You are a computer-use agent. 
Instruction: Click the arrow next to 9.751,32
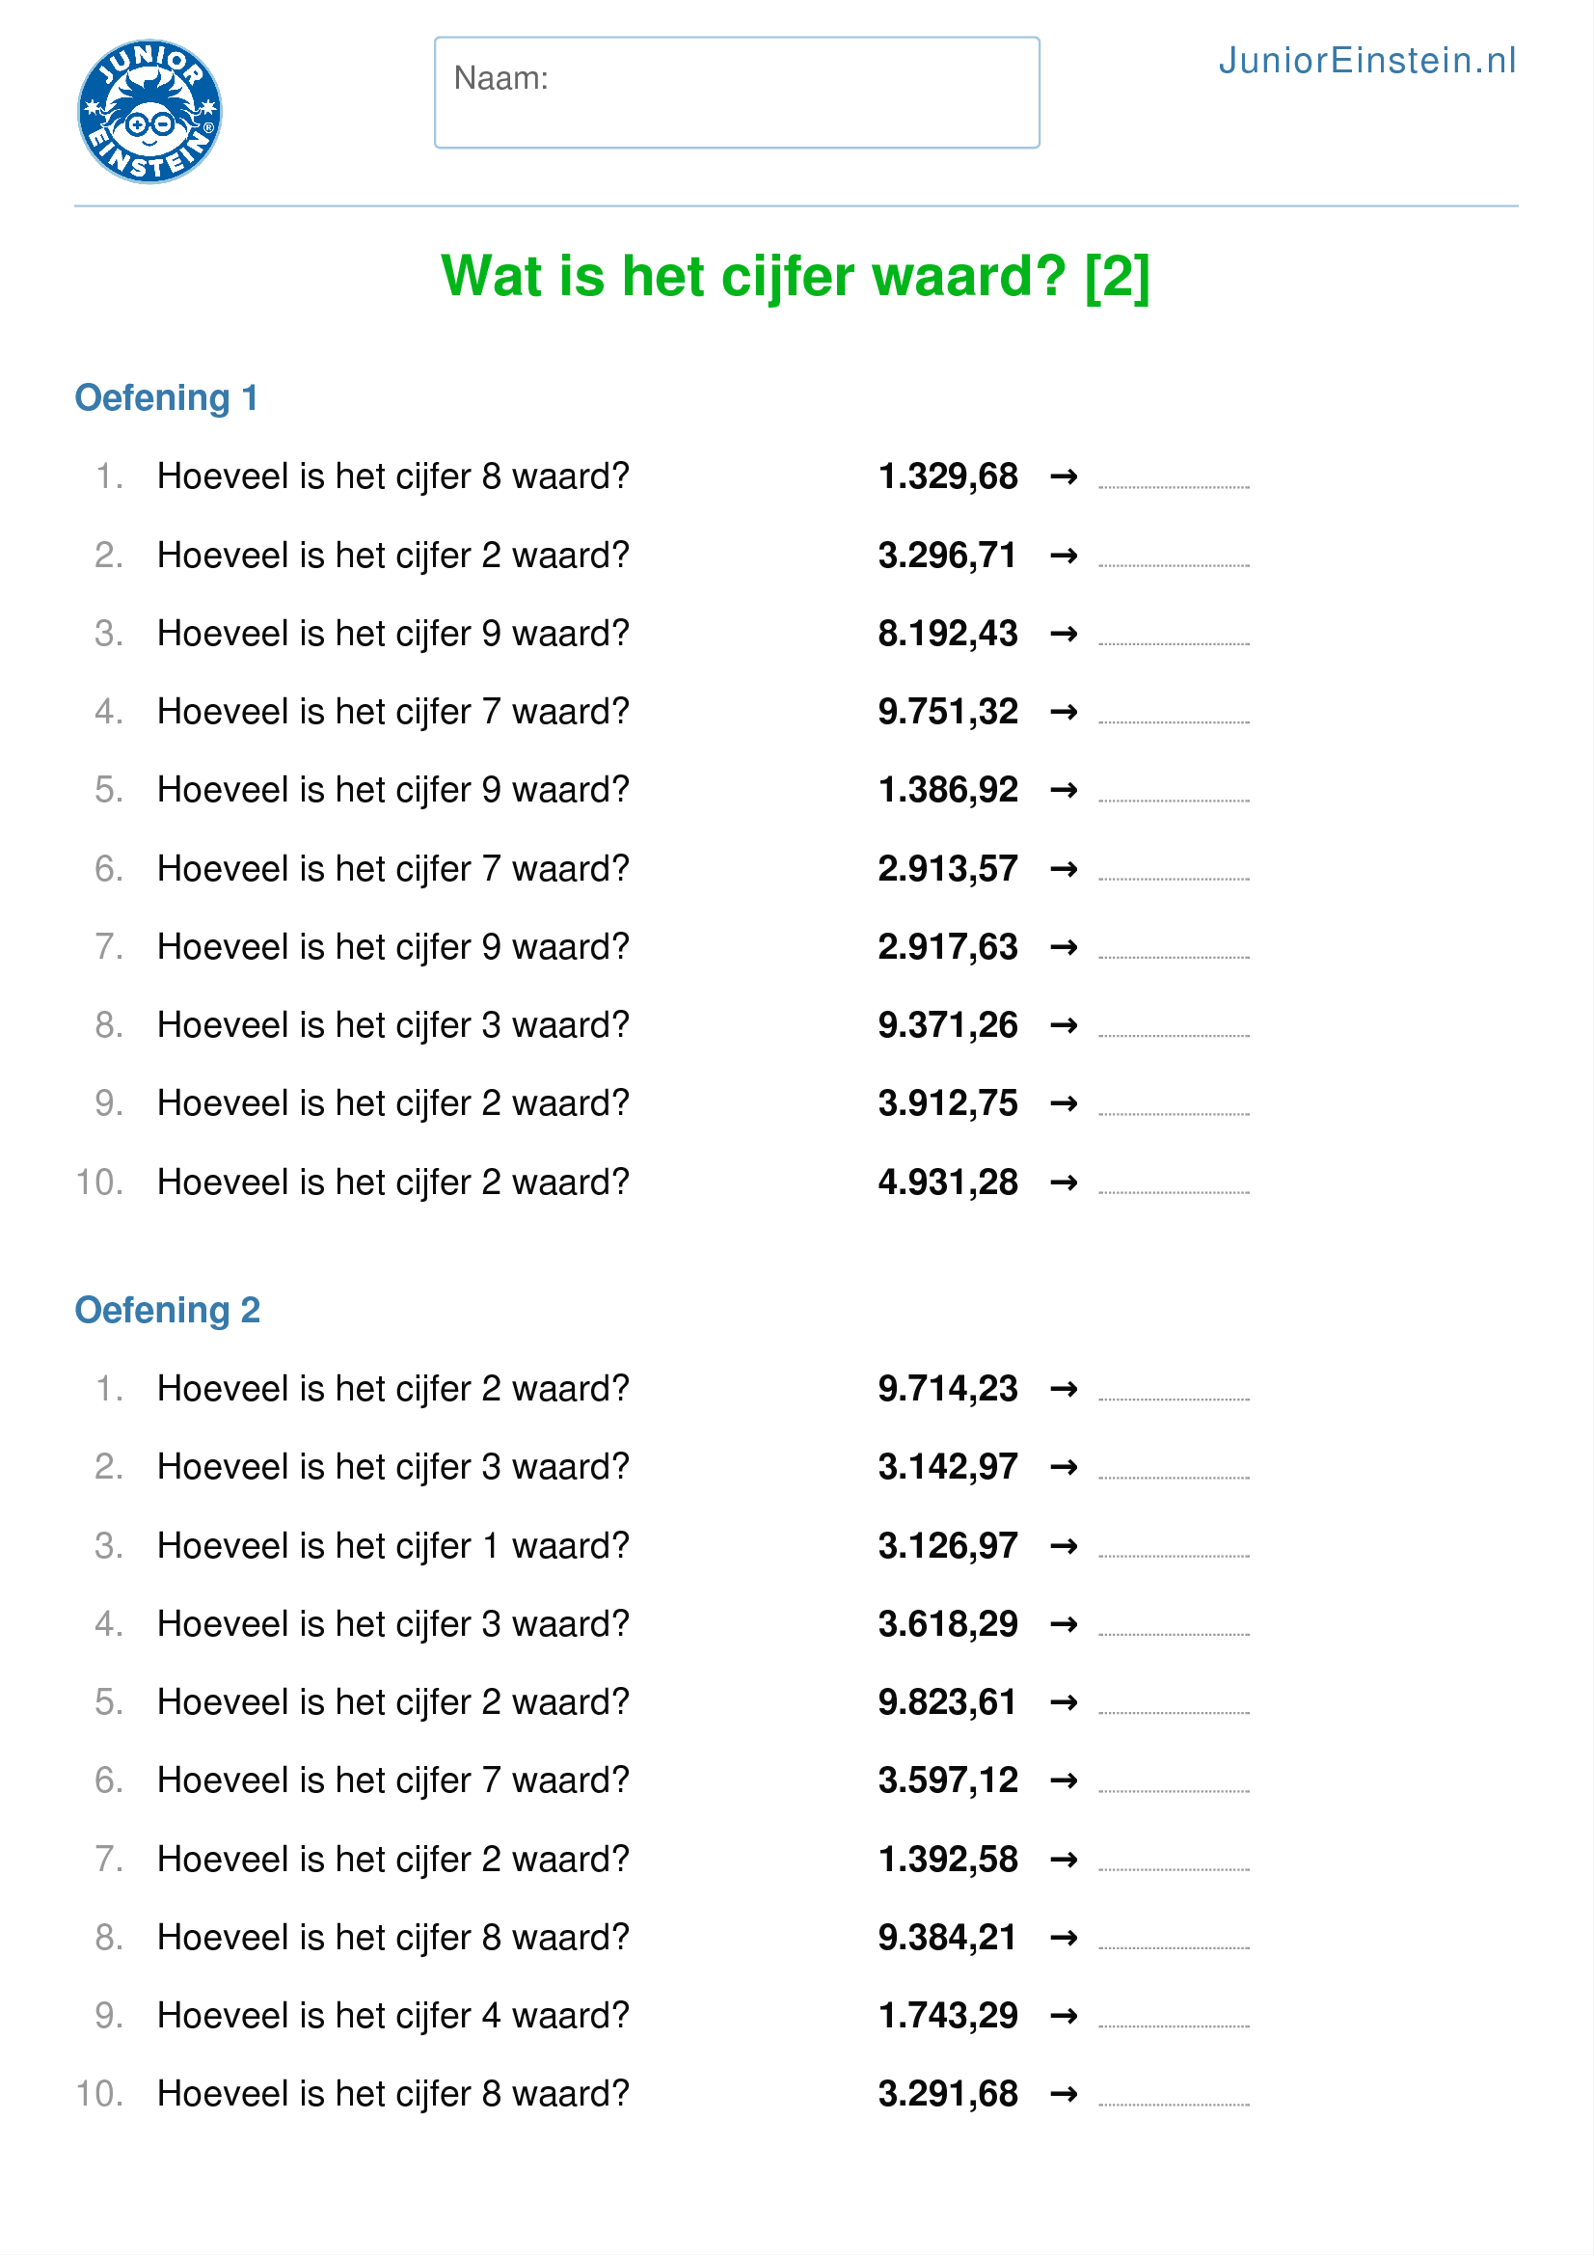(1064, 713)
